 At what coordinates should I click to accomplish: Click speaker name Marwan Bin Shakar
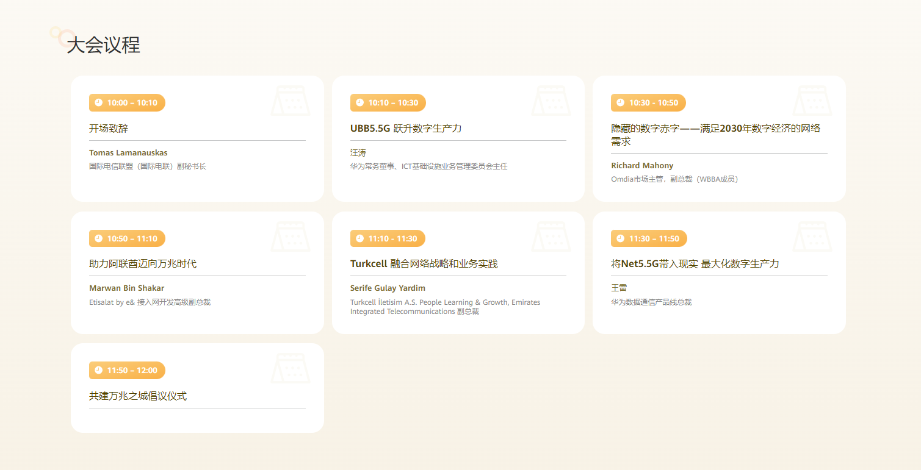[x=126, y=288]
